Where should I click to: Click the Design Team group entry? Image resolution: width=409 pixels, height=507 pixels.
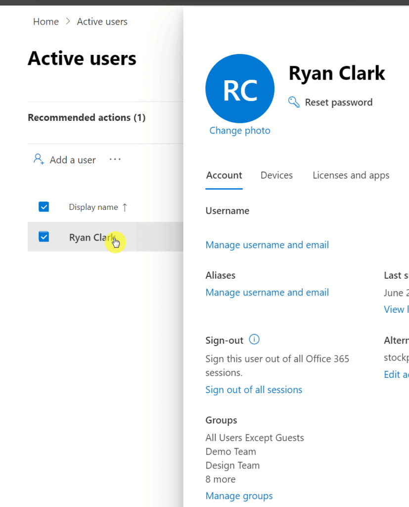click(232, 465)
